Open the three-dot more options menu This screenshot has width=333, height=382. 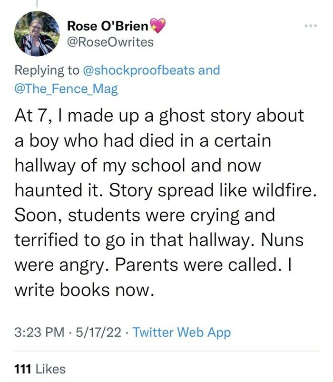311,25
